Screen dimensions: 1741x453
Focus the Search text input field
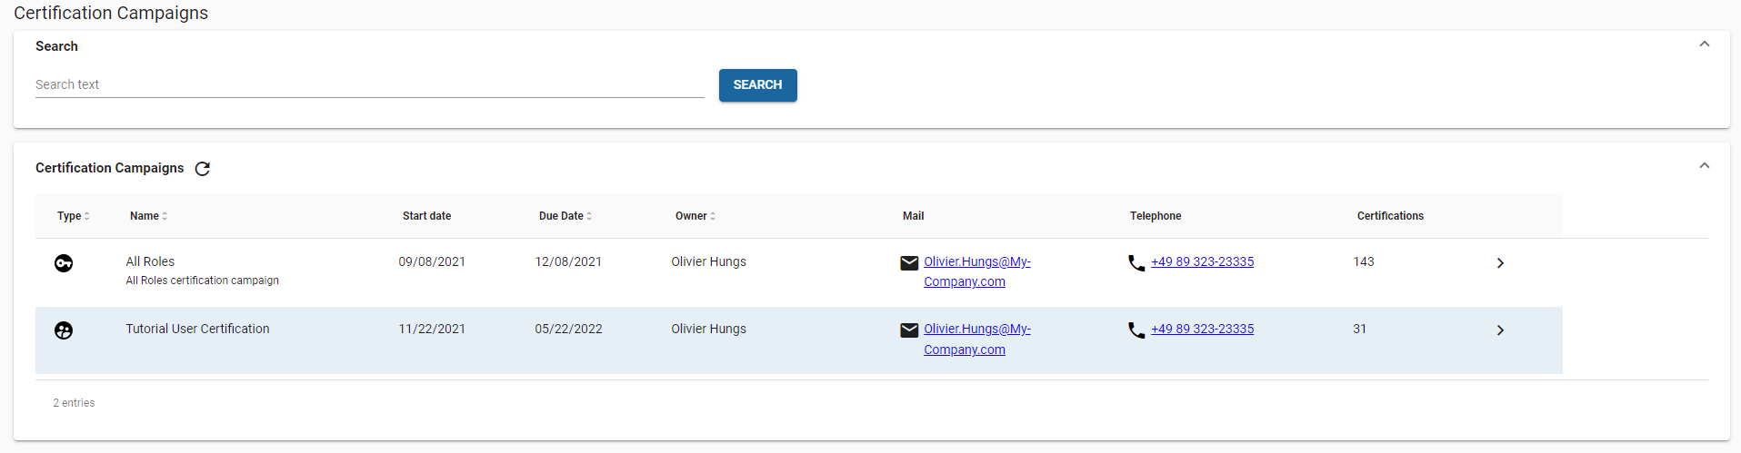[x=369, y=84]
